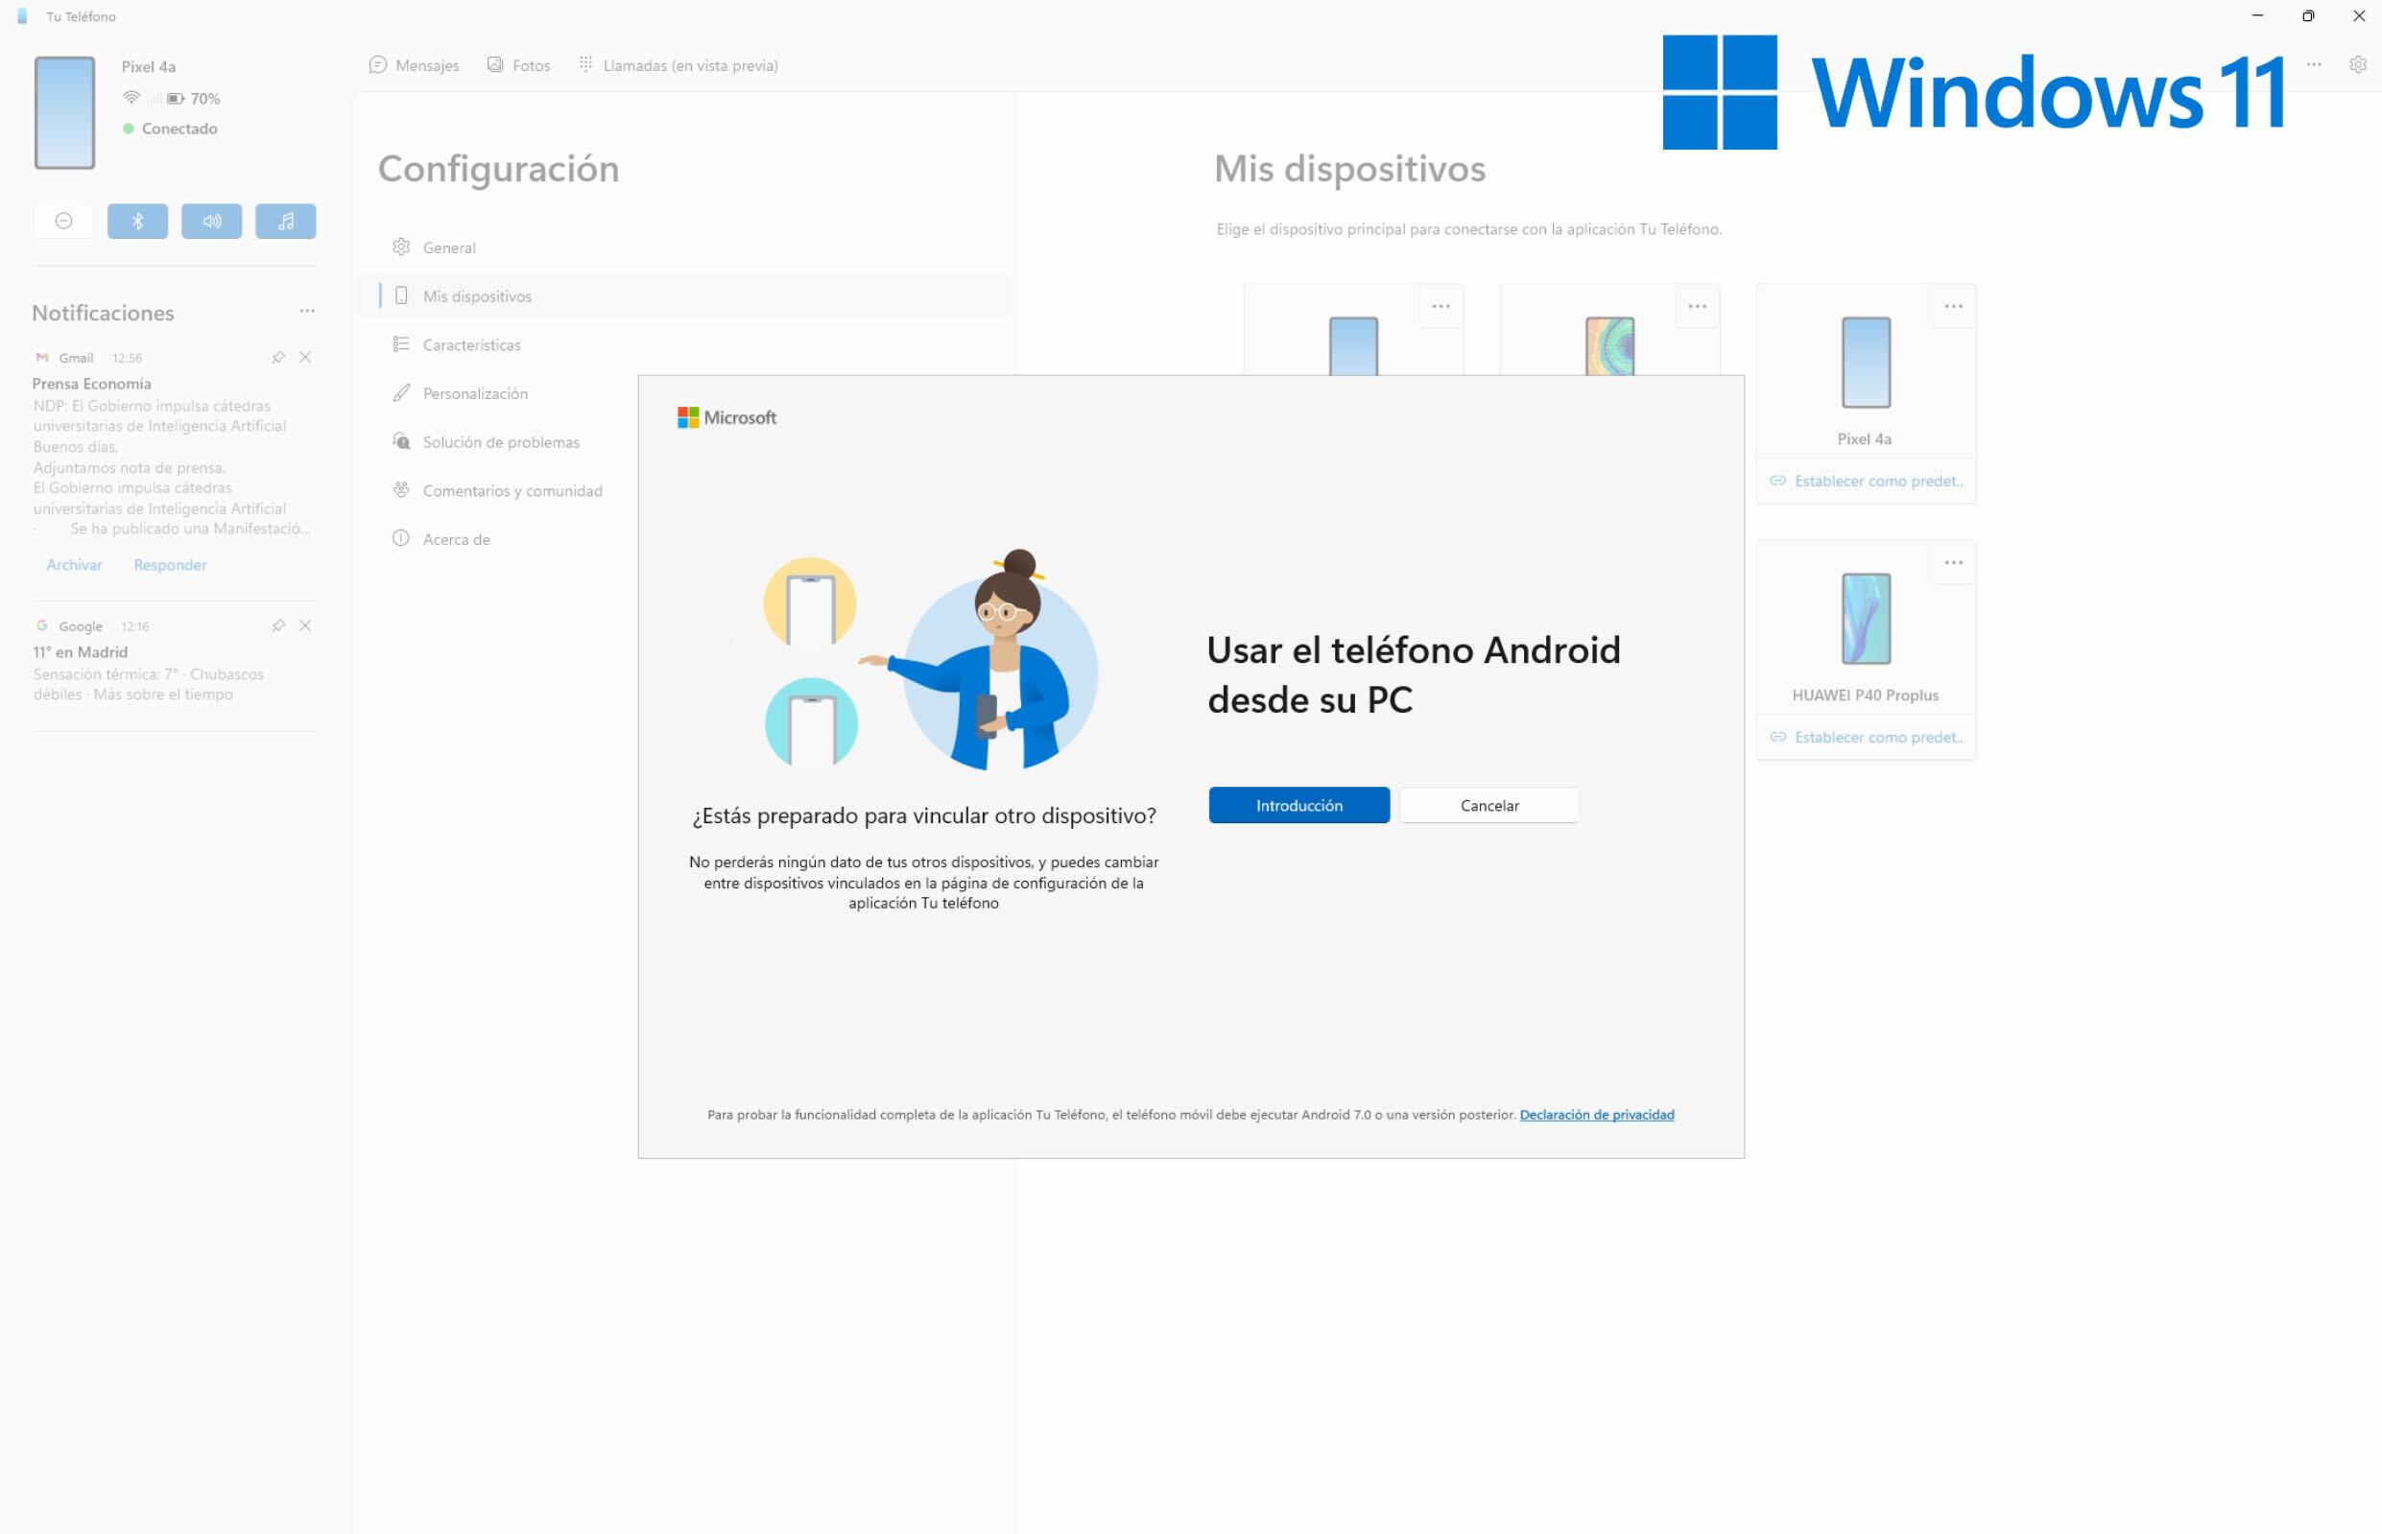
Task: Open Llamadas (en vista previa) tab
Action: click(x=679, y=66)
